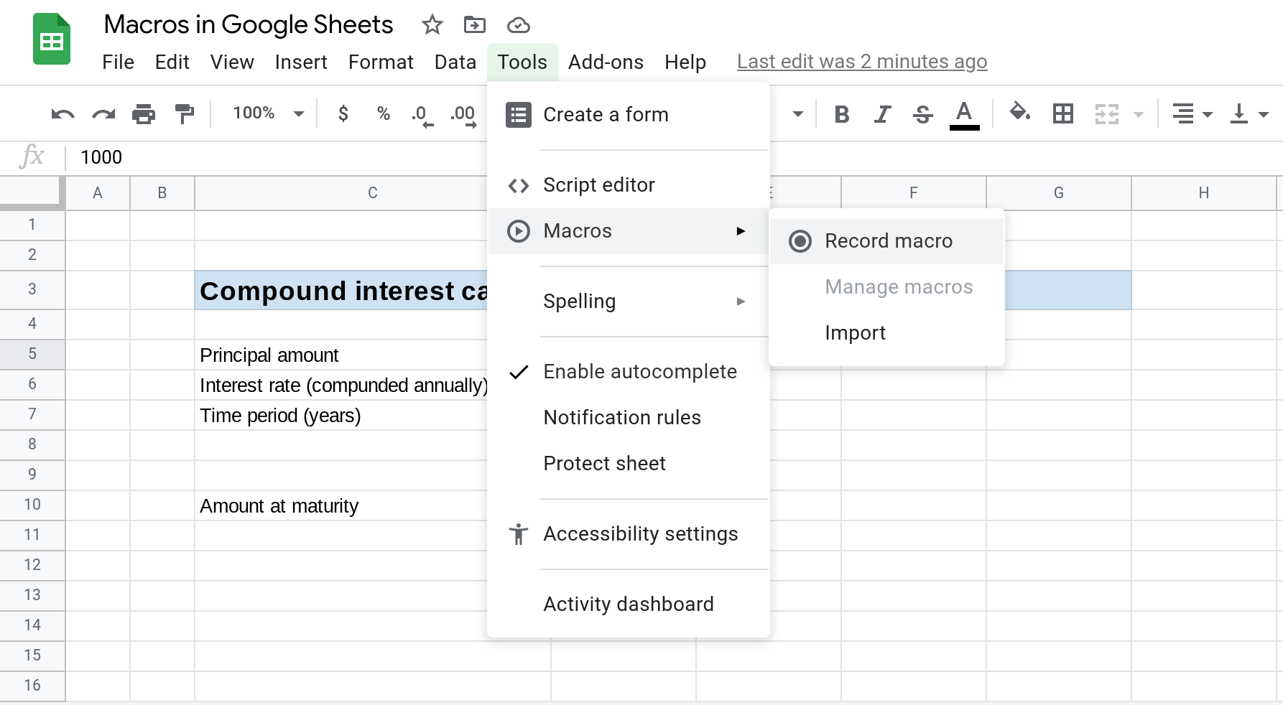The width and height of the screenshot is (1283, 705).
Task: Open the File menu
Action: (x=118, y=62)
